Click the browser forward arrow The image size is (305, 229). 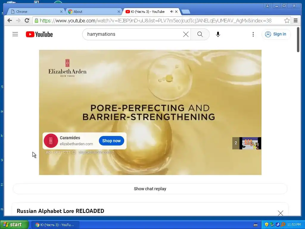(18, 21)
